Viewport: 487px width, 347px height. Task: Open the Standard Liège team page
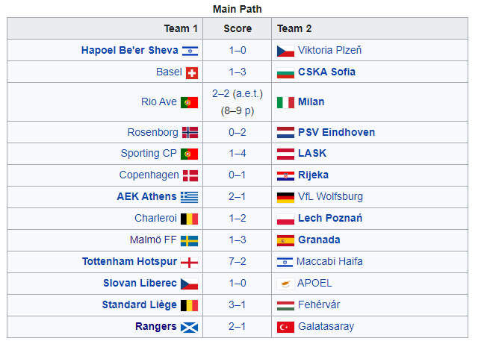pyautogui.click(x=140, y=304)
